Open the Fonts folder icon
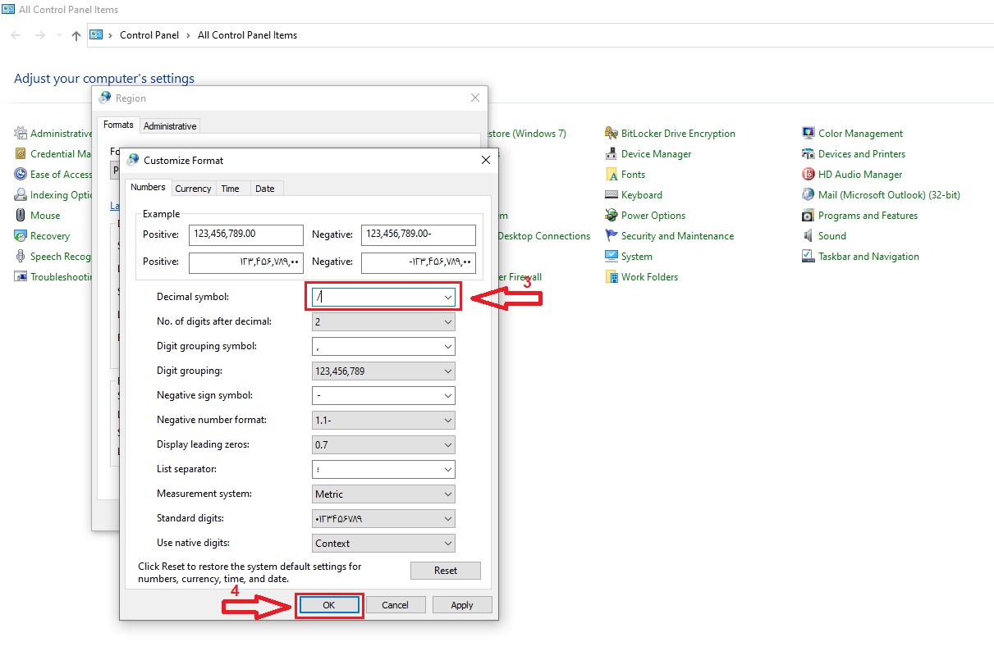The height and width of the screenshot is (651, 994). [612, 175]
